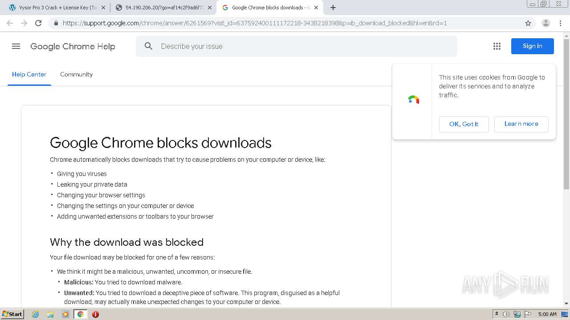
Task: Close the Vysor Pro 3 Crack tab
Action: pos(103,8)
